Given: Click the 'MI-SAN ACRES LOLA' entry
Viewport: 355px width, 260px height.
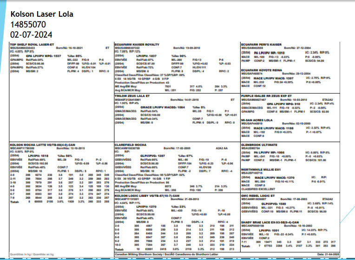Looking at the screenshot, I should [x=257, y=120].
